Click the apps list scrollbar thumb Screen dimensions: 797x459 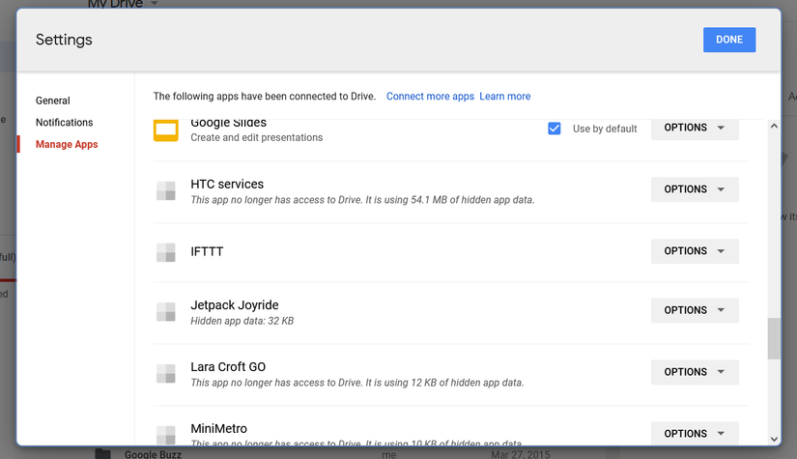click(773, 339)
